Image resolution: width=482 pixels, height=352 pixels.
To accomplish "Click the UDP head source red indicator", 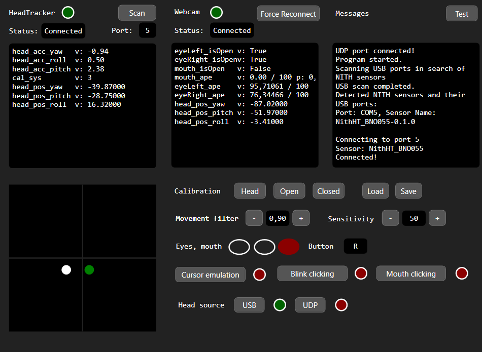I will [341, 305].
